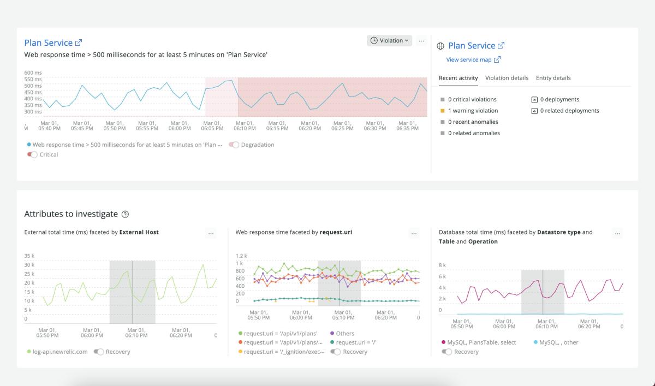Open ellipsis menu of Database total time chart
655x386 pixels.
coord(617,233)
